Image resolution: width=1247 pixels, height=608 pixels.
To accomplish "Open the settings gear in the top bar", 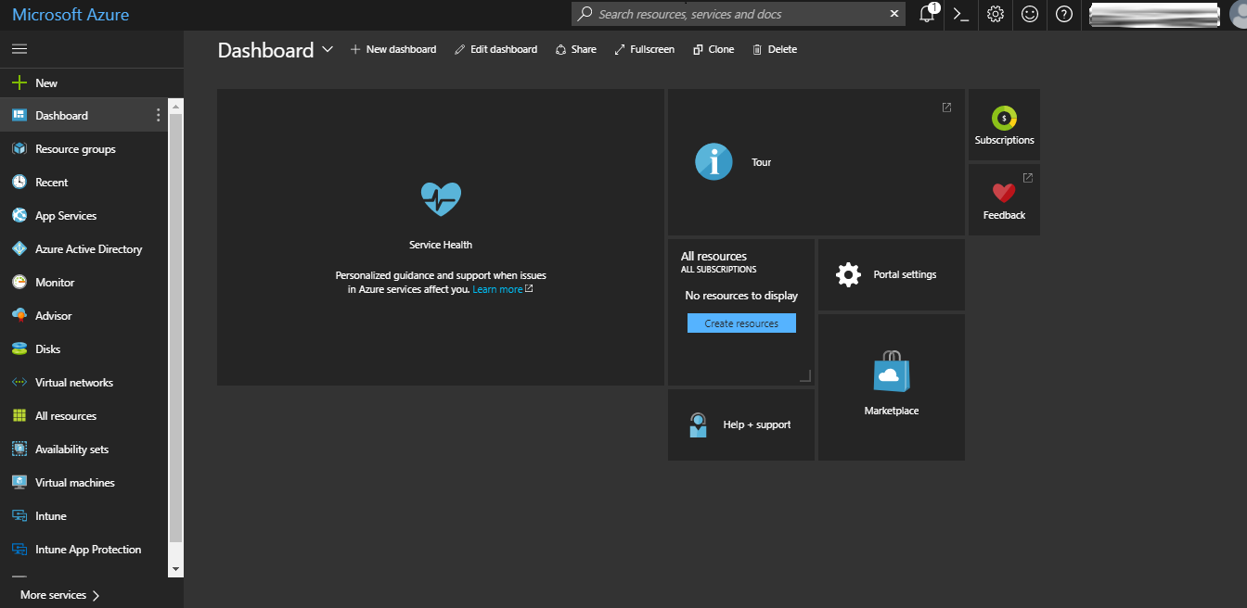I will pyautogui.click(x=996, y=14).
